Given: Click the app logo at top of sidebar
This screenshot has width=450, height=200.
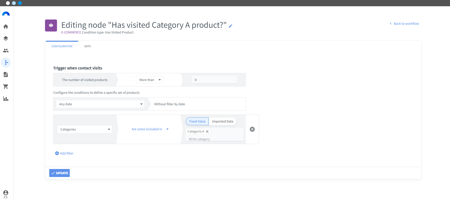Looking at the screenshot, I should 6,14.
